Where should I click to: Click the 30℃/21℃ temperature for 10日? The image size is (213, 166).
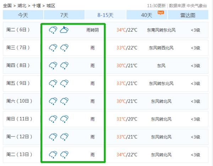pos(127,101)
